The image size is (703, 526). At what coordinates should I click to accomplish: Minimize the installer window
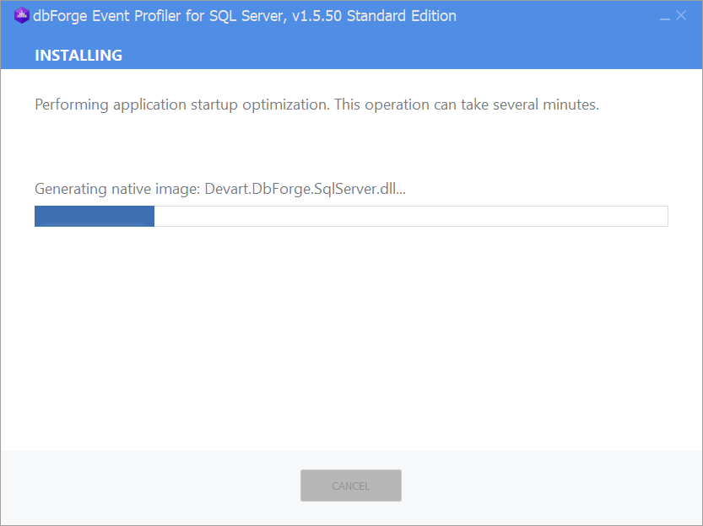click(x=665, y=16)
